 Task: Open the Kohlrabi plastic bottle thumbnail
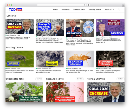pos(24,92)
